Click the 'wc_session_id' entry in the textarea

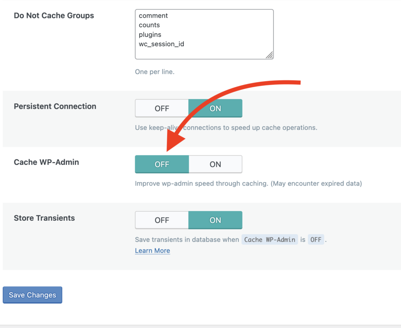161,44
